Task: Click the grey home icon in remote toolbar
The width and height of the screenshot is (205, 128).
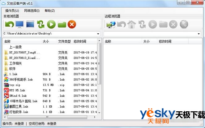Action: coord(131,24)
